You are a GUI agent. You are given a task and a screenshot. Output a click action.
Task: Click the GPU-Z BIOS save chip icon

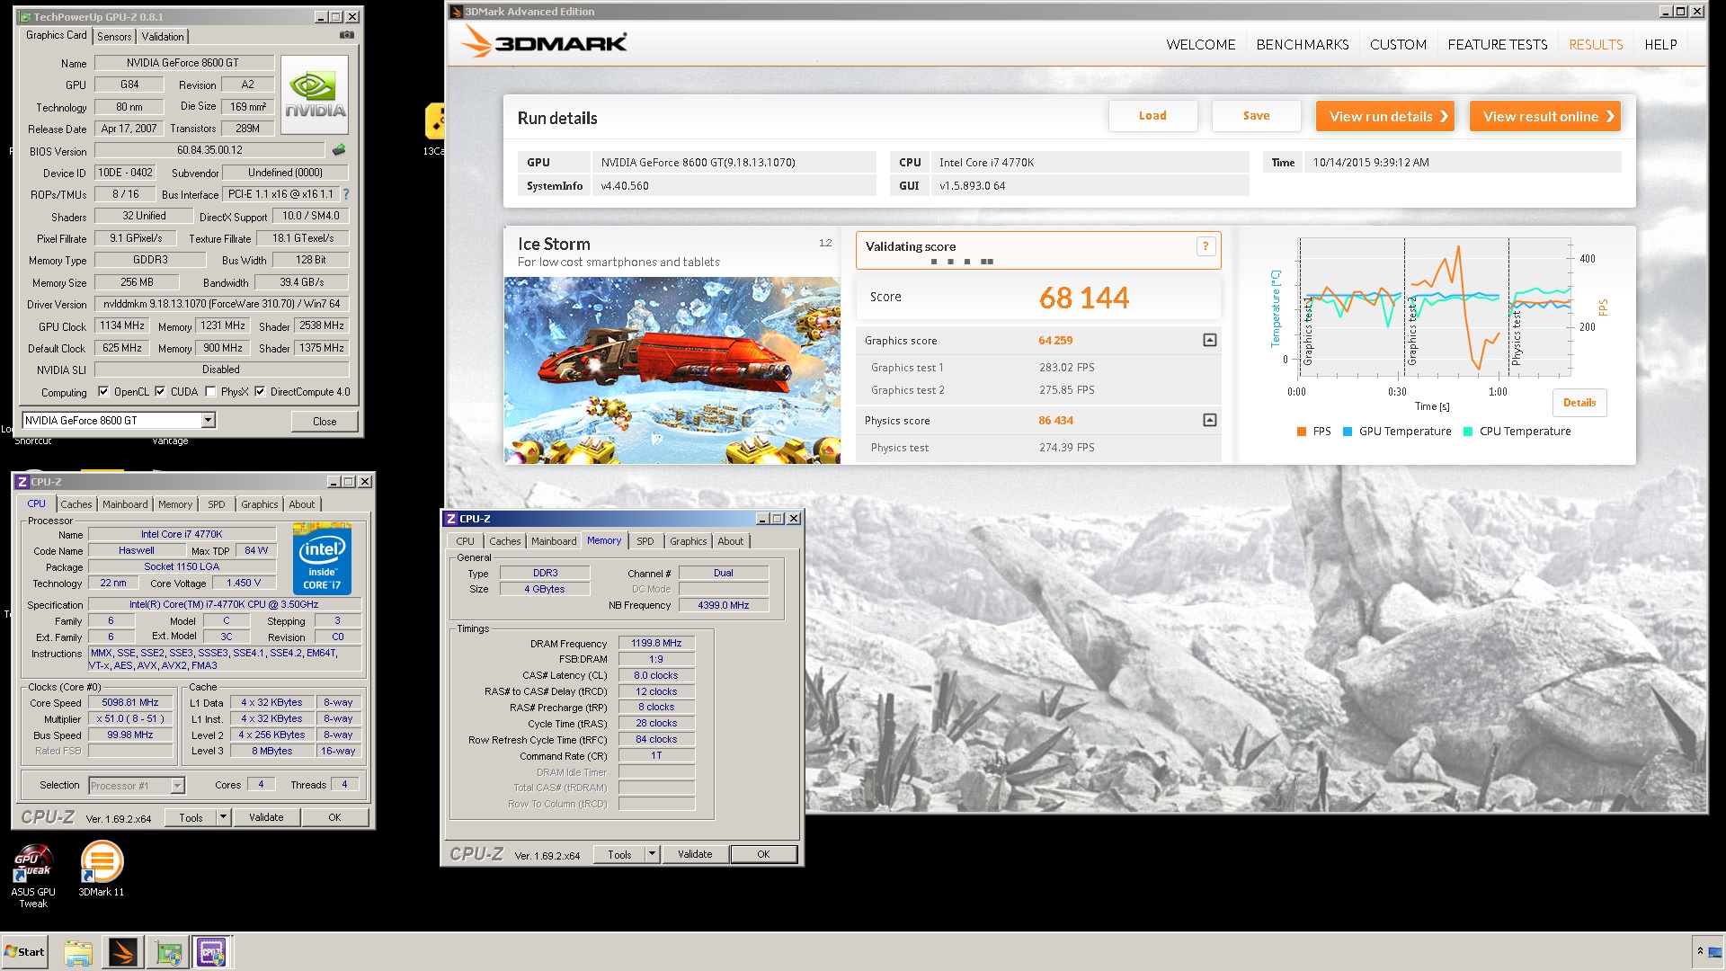tap(339, 150)
